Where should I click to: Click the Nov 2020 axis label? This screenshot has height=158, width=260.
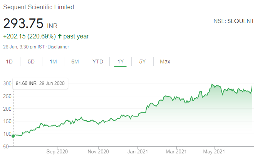point(98,151)
